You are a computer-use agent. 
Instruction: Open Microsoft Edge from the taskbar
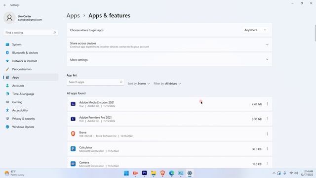172,173
